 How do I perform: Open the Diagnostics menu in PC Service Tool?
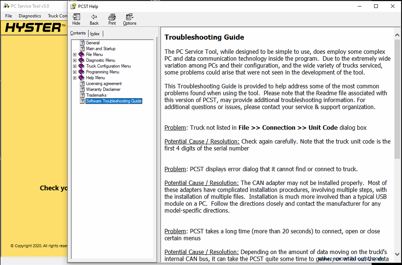coord(30,16)
